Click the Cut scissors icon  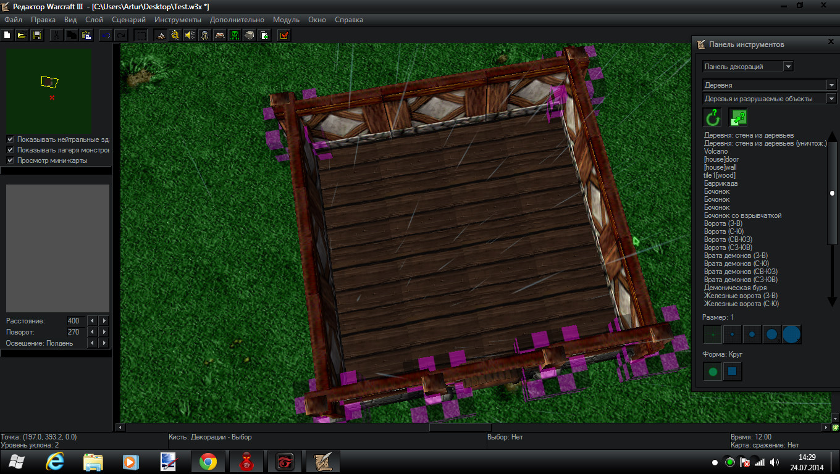56,35
